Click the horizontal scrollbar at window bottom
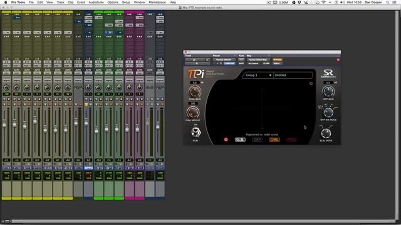Screen dimensions: 401x225 pos(203,221)
